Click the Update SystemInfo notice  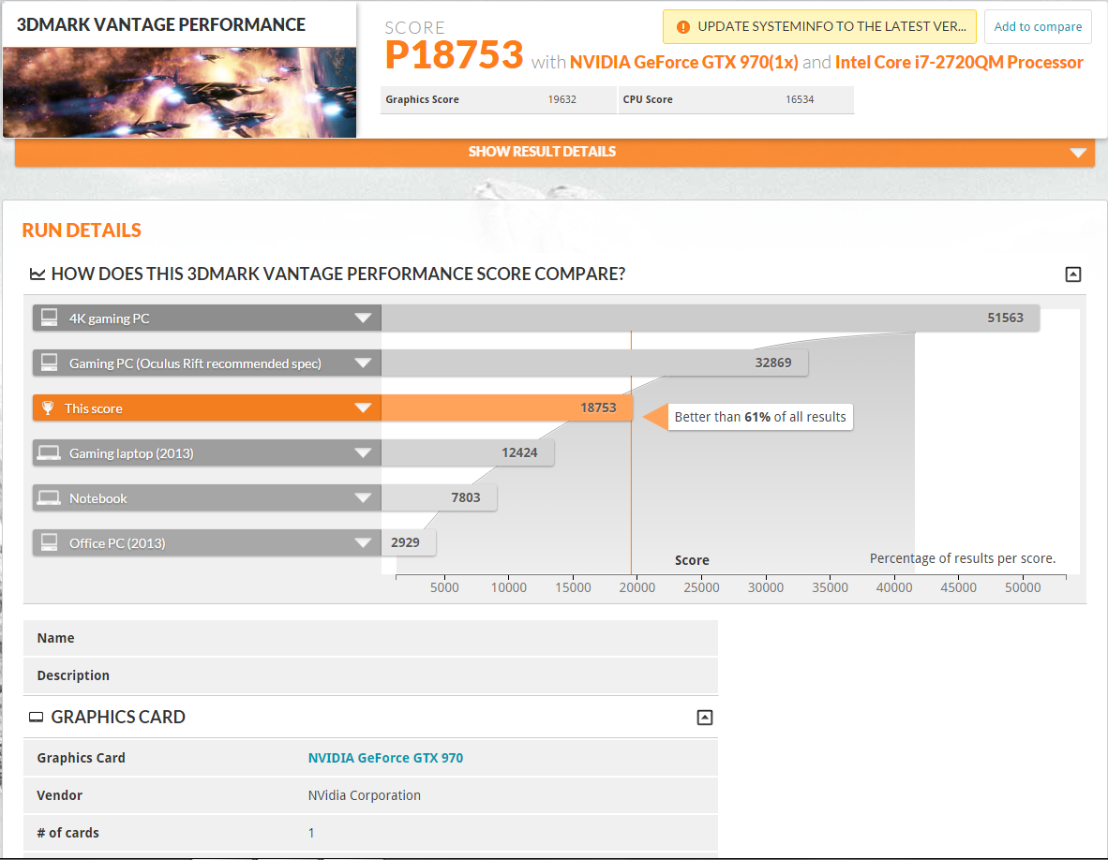(819, 27)
